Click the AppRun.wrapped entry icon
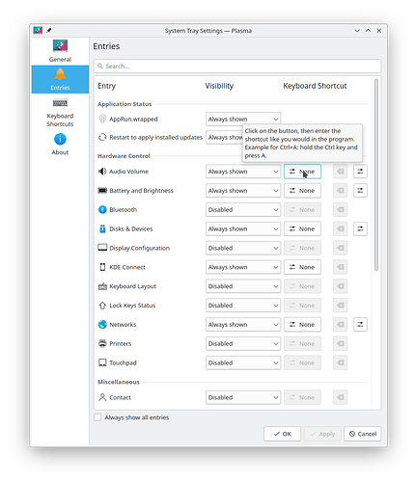The height and width of the screenshot is (482, 416). tap(102, 119)
